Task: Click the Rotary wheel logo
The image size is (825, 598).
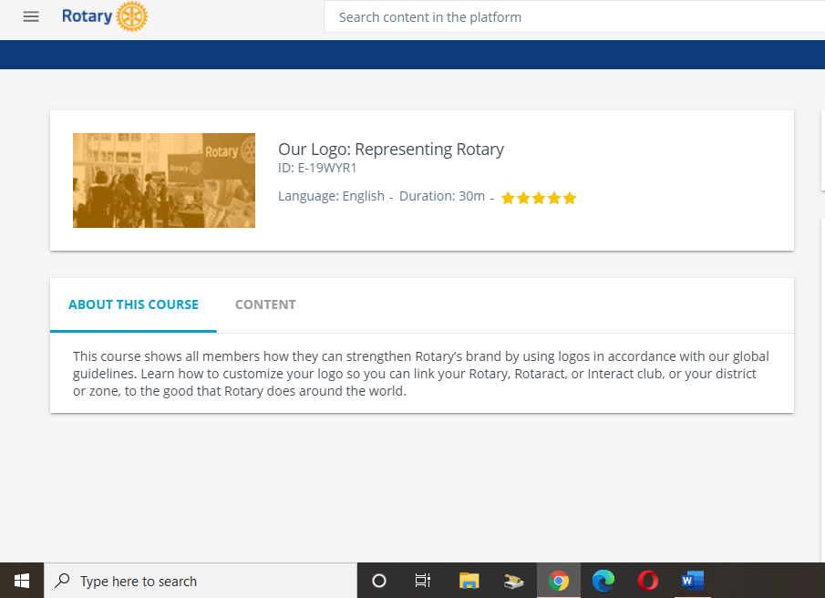Action: click(132, 16)
